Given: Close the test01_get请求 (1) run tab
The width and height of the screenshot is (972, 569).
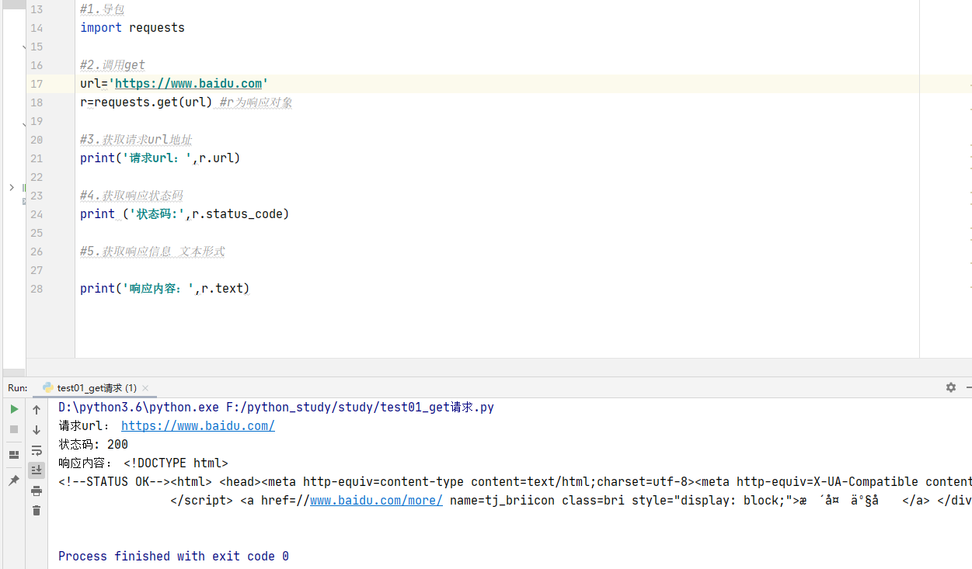Looking at the screenshot, I should tap(145, 388).
